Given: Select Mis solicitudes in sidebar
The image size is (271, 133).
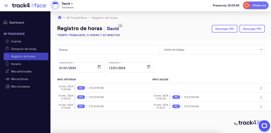Looking at the screenshot, I should pos(21,71).
